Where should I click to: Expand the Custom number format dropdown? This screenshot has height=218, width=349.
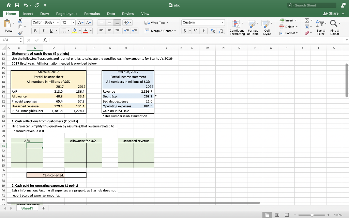tap(223, 22)
